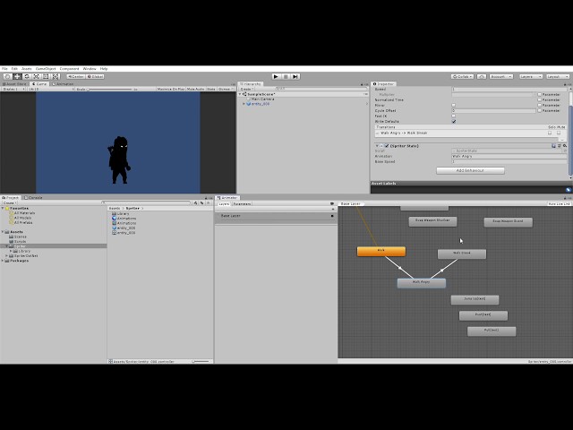
Task: Start Play mode
Action: 276,76
